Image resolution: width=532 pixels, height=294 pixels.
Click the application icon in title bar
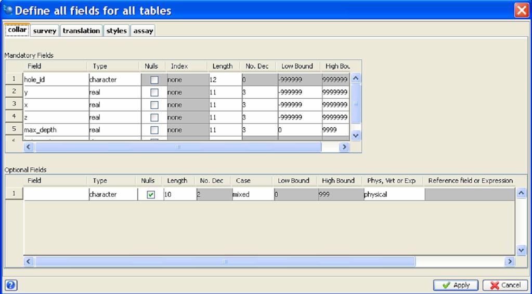[x=8, y=10]
